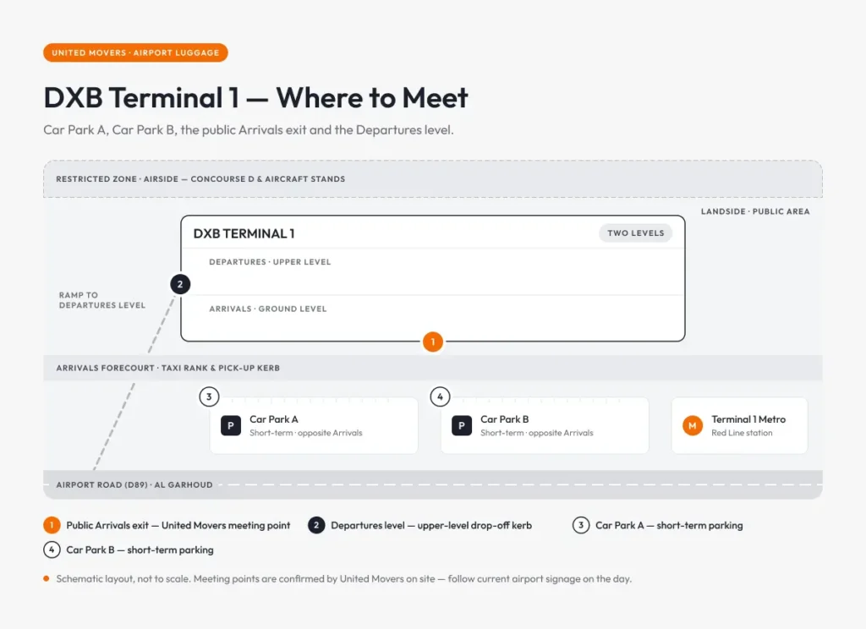Select circled marker 3 above Car Park A
Screen dimensions: 866x629
(x=209, y=397)
